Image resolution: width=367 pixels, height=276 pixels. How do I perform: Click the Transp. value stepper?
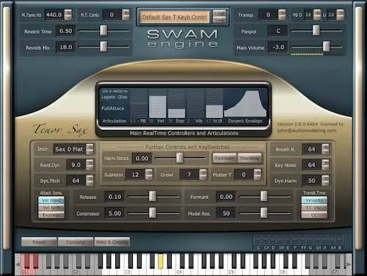click(282, 15)
